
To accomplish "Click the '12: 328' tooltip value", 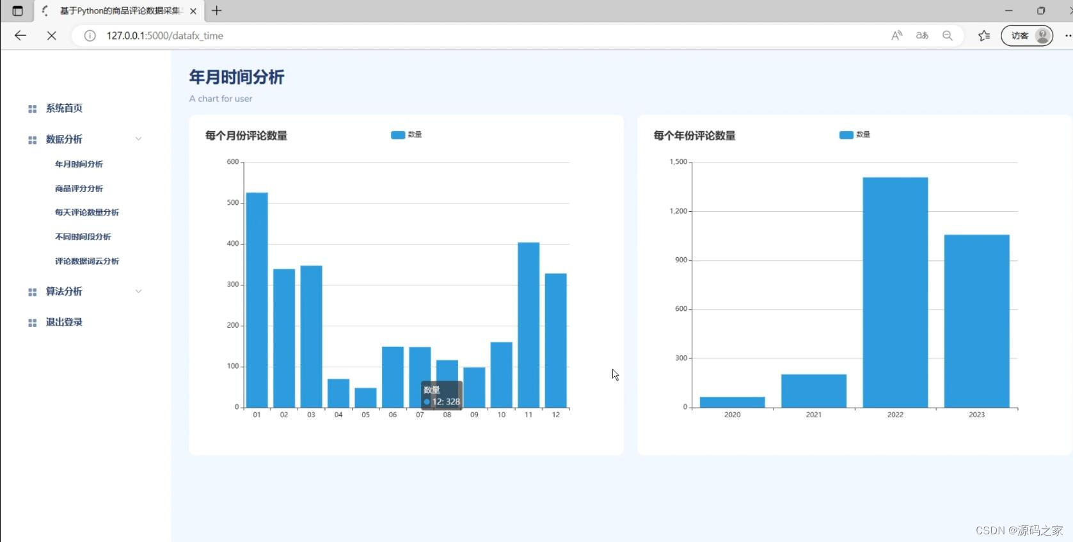I will click(447, 402).
